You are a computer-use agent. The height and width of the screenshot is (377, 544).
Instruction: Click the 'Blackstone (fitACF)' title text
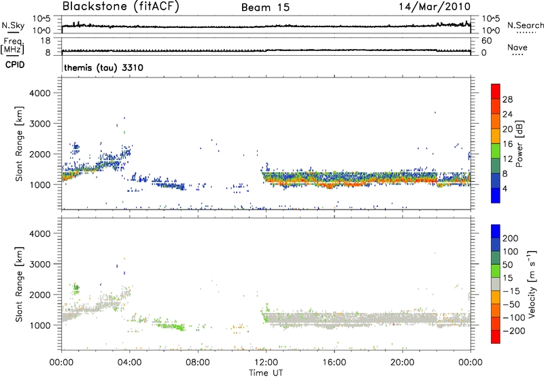121,6
